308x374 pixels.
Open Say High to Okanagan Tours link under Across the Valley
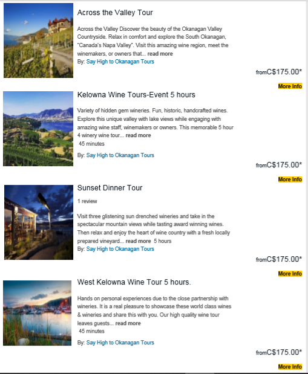[120, 62]
